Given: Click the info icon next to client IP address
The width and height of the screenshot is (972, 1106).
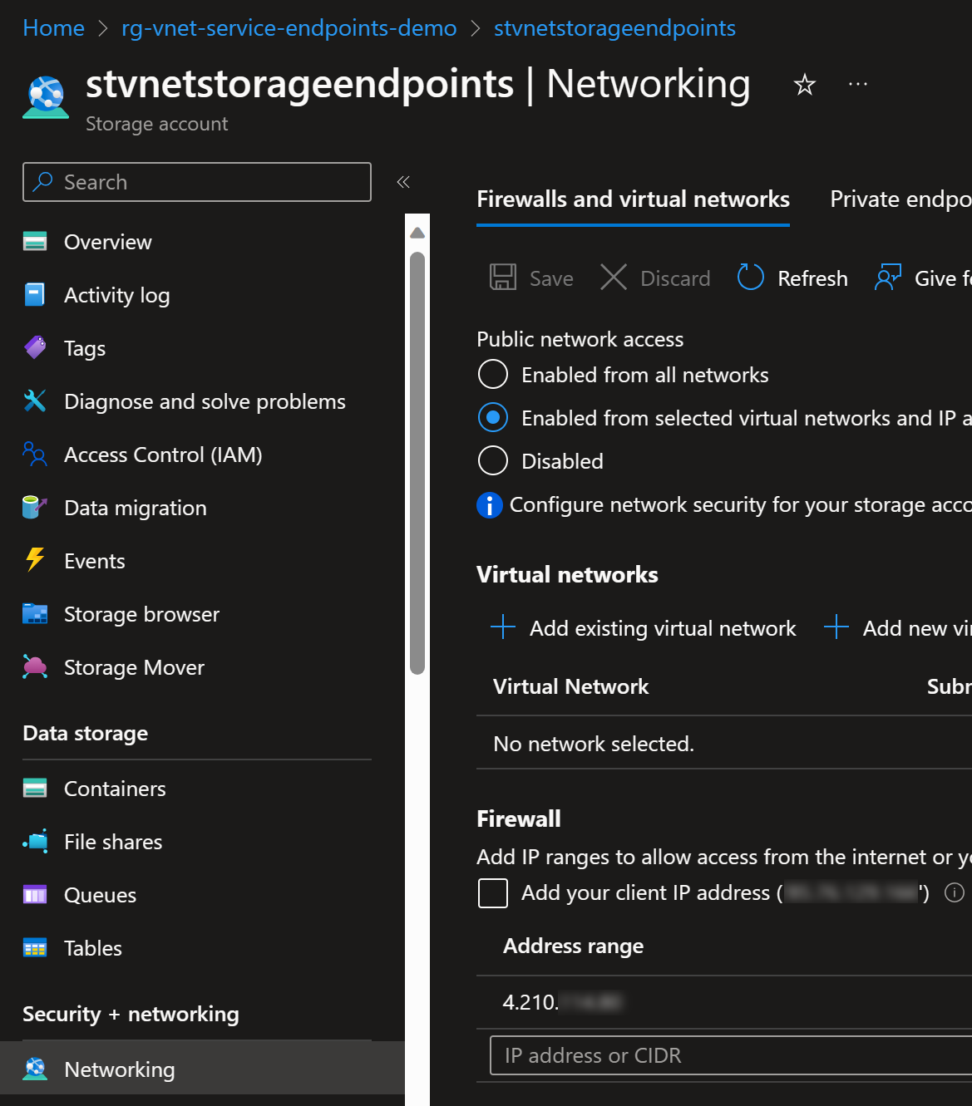Looking at the screenshot, I should pos(955,892).
